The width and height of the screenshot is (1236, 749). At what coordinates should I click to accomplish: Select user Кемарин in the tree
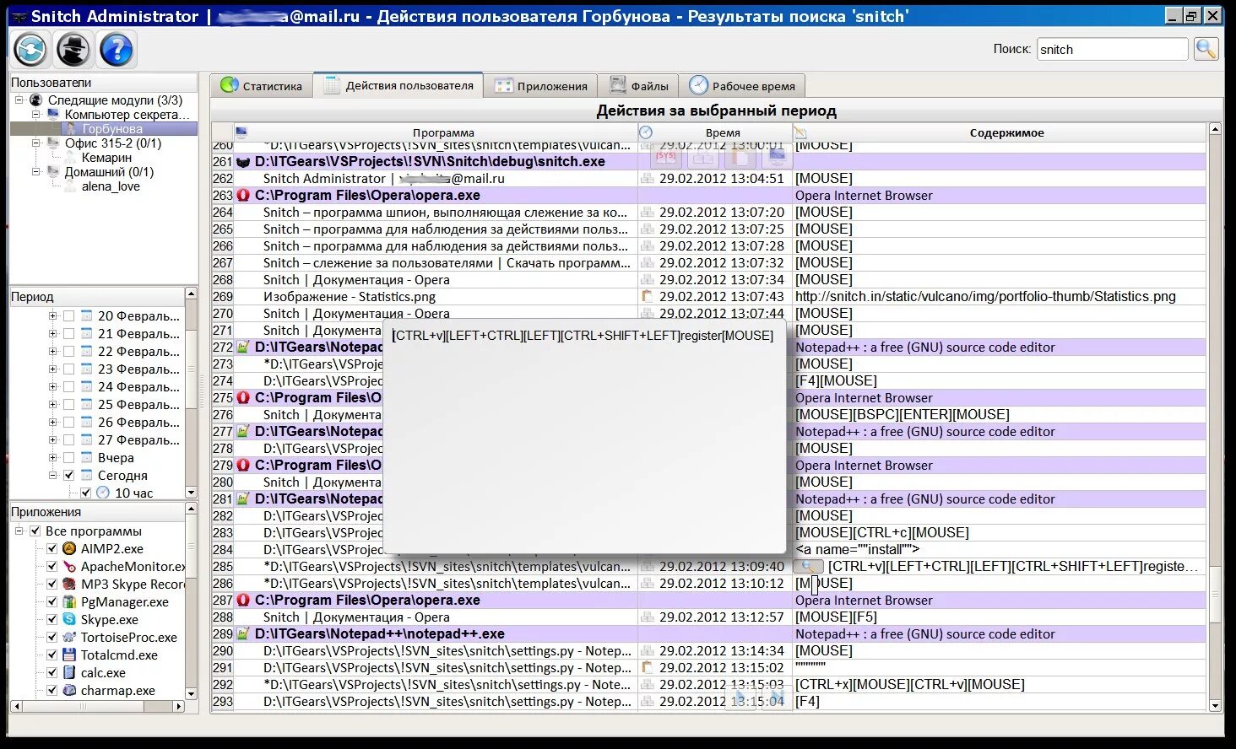[x=106, y=157]
